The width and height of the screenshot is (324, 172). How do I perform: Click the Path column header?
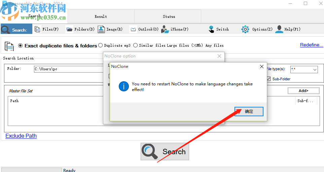[x=14, y=101]
